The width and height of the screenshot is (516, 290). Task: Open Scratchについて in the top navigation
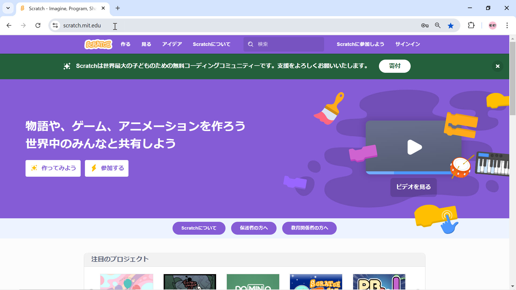[212, 44]
